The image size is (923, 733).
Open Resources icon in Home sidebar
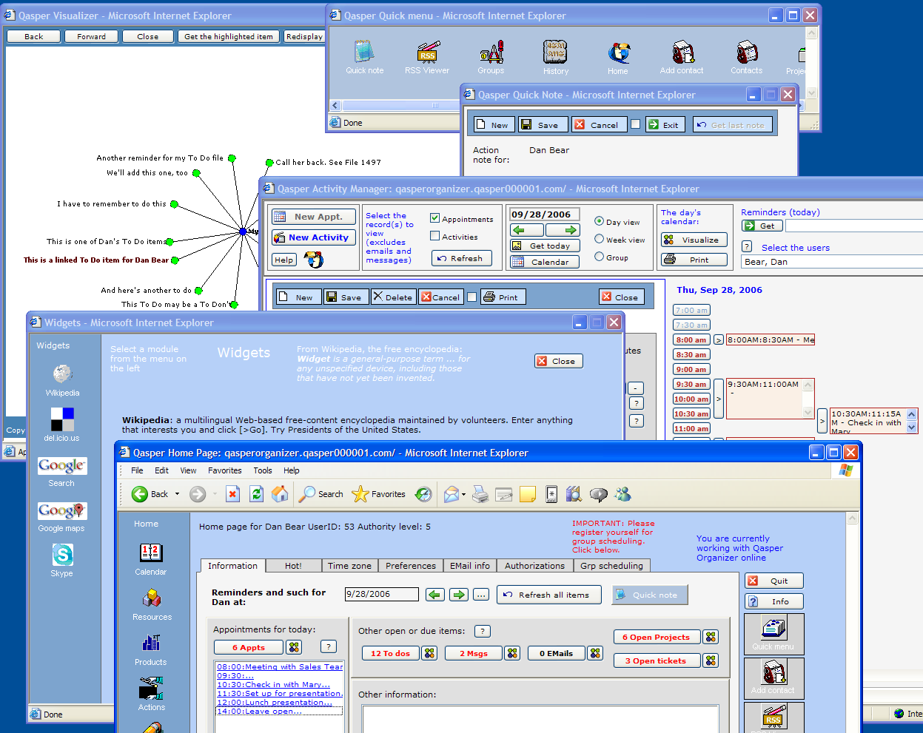coord(152,598)
